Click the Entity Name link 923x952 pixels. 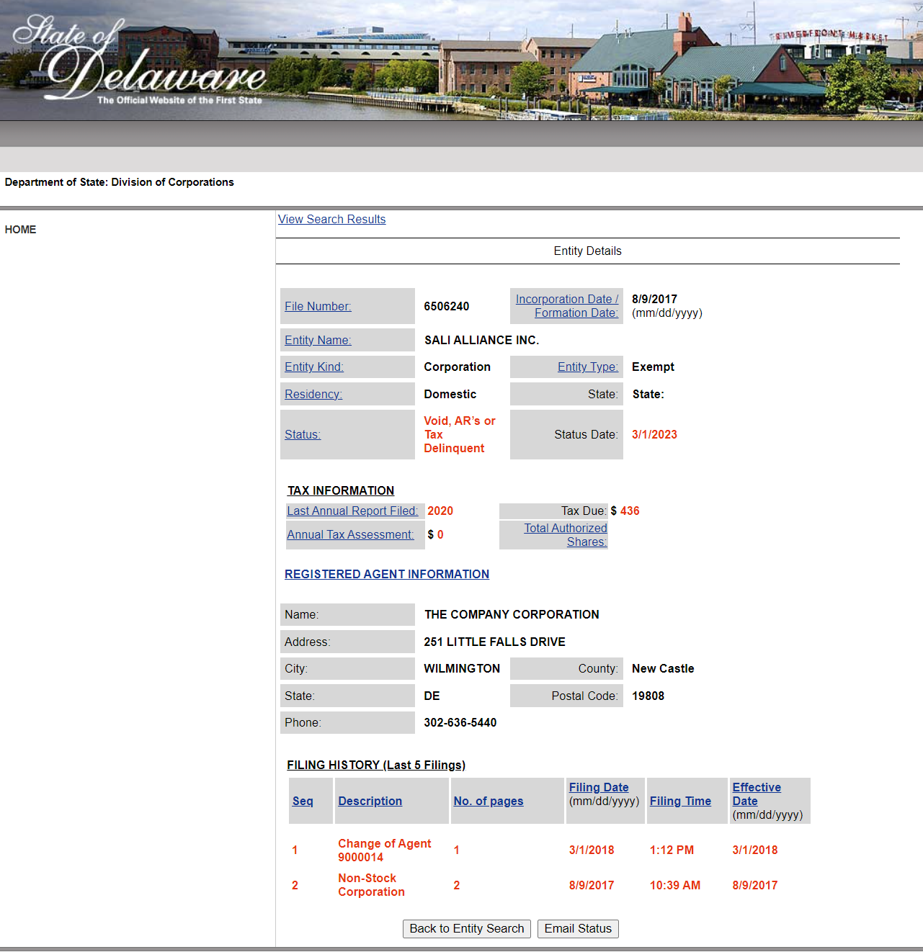[x=318, y=340]
